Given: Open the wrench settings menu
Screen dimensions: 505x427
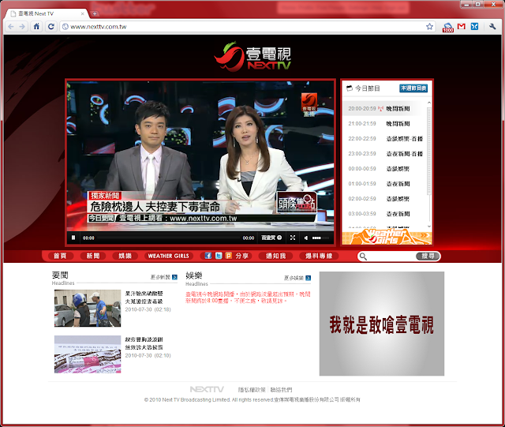Looking at the screenshot, I should click(x=492, y=26).
